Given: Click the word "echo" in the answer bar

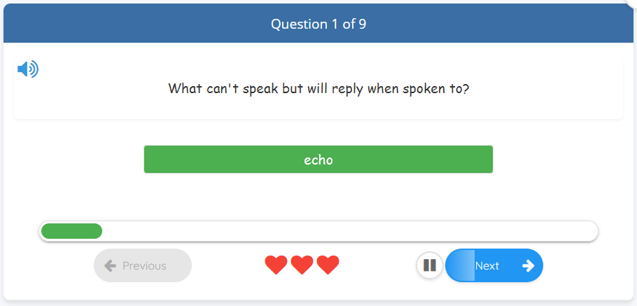Looking at the screenshot, I should pos(318,160).
